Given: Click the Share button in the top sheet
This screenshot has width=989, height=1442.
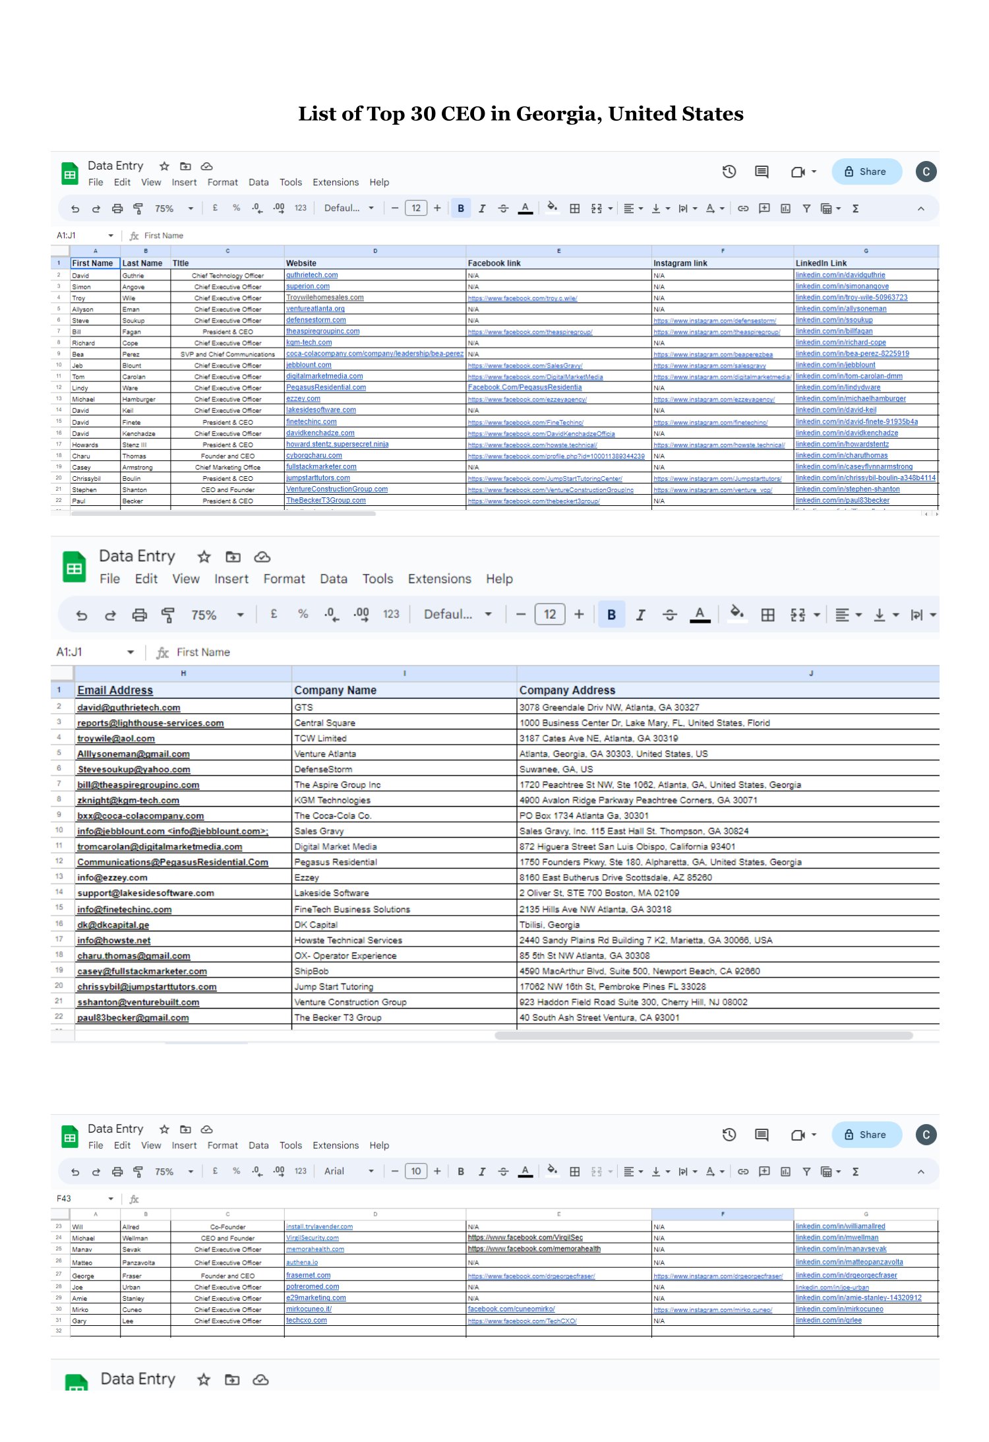Looking at the screenshot, I should click(x=866, y=172).
